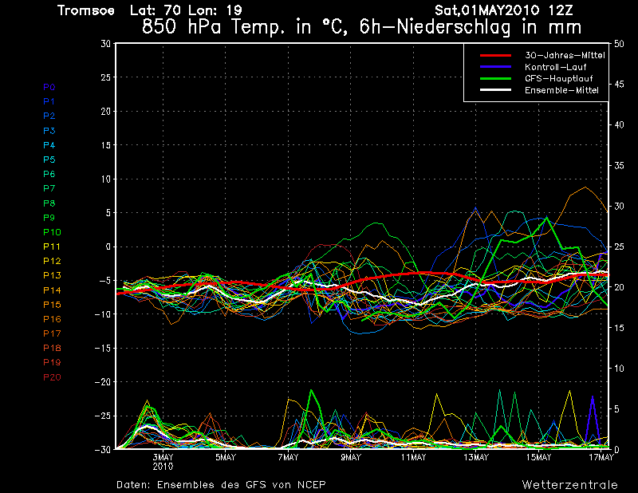Select ensemble member P5 label
Image resolution: width=638 pixels, height=493 pixels.
pyautogui.click(x=49, y=160)
